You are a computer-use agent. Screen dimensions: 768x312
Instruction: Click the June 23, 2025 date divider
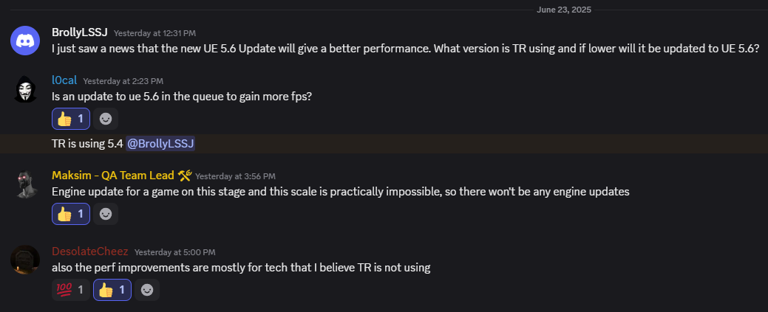565,10
